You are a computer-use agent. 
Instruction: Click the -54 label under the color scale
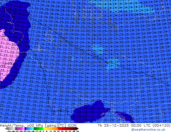click(x=9, y=131)
